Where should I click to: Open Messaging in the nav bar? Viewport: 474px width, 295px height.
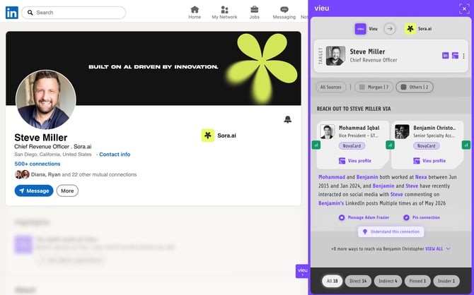coord(284,13)
